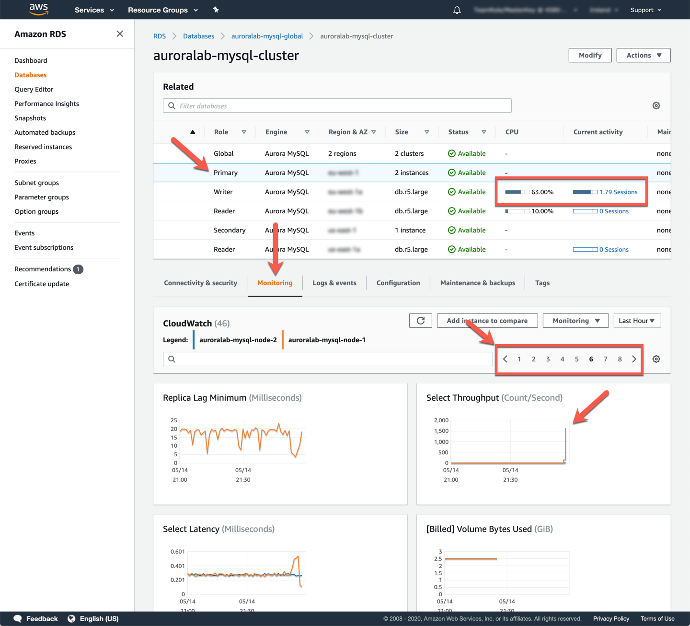
Task: Go to next metrics page arrow
Action: point(634,359)
